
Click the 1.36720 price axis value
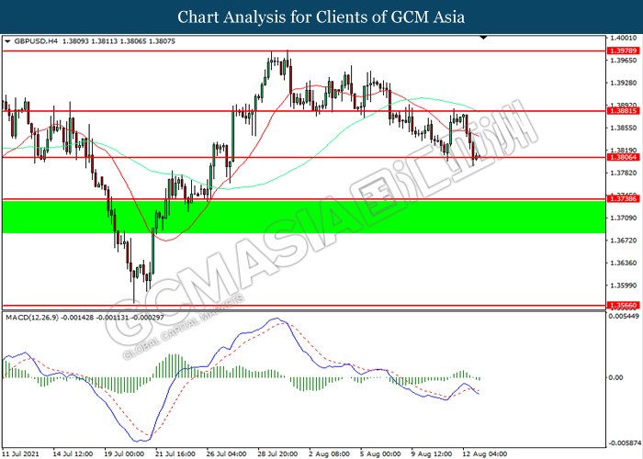(624, 241)
